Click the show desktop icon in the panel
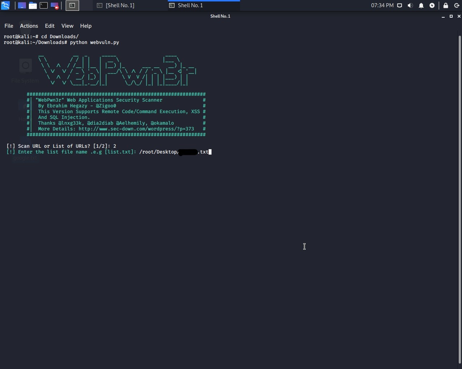 click(22, 5)
